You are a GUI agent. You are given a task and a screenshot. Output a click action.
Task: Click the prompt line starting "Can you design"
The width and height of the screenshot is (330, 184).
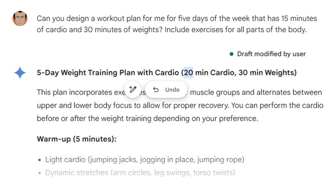tap(177, 19)
